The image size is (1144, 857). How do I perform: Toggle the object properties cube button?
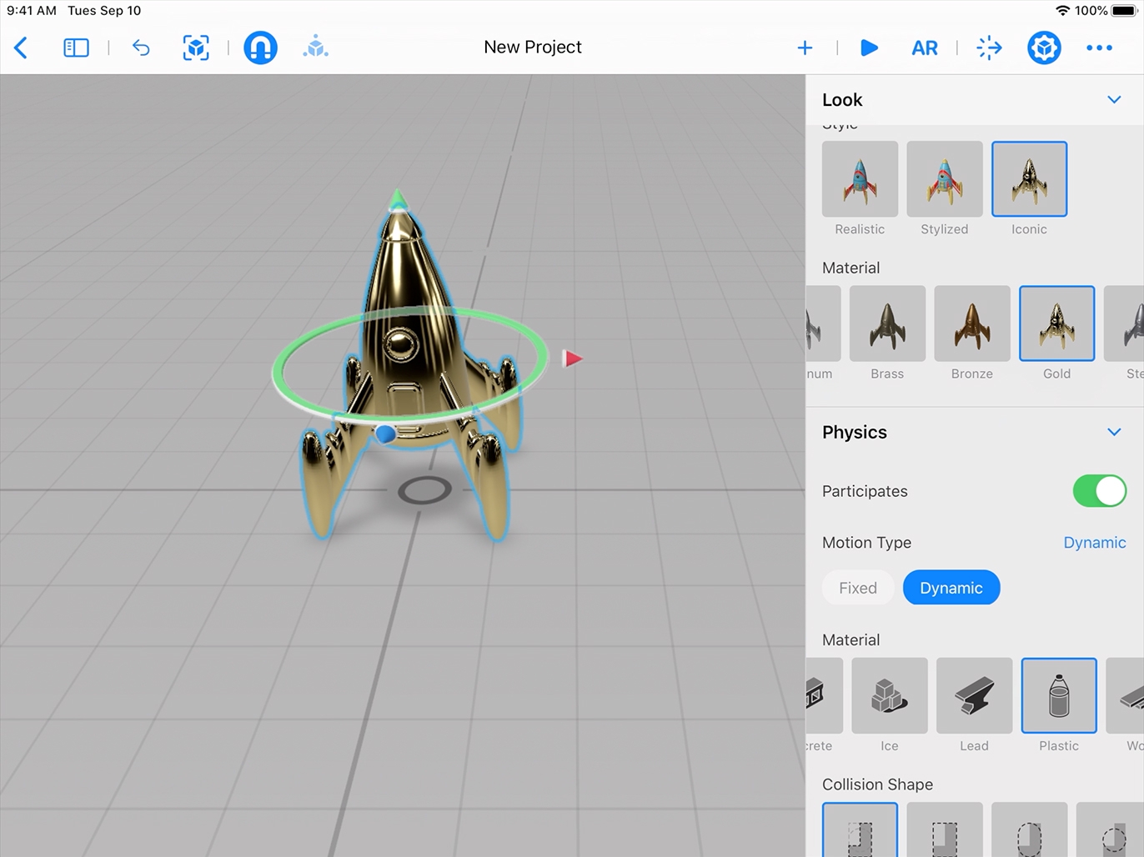point(1044,48)
